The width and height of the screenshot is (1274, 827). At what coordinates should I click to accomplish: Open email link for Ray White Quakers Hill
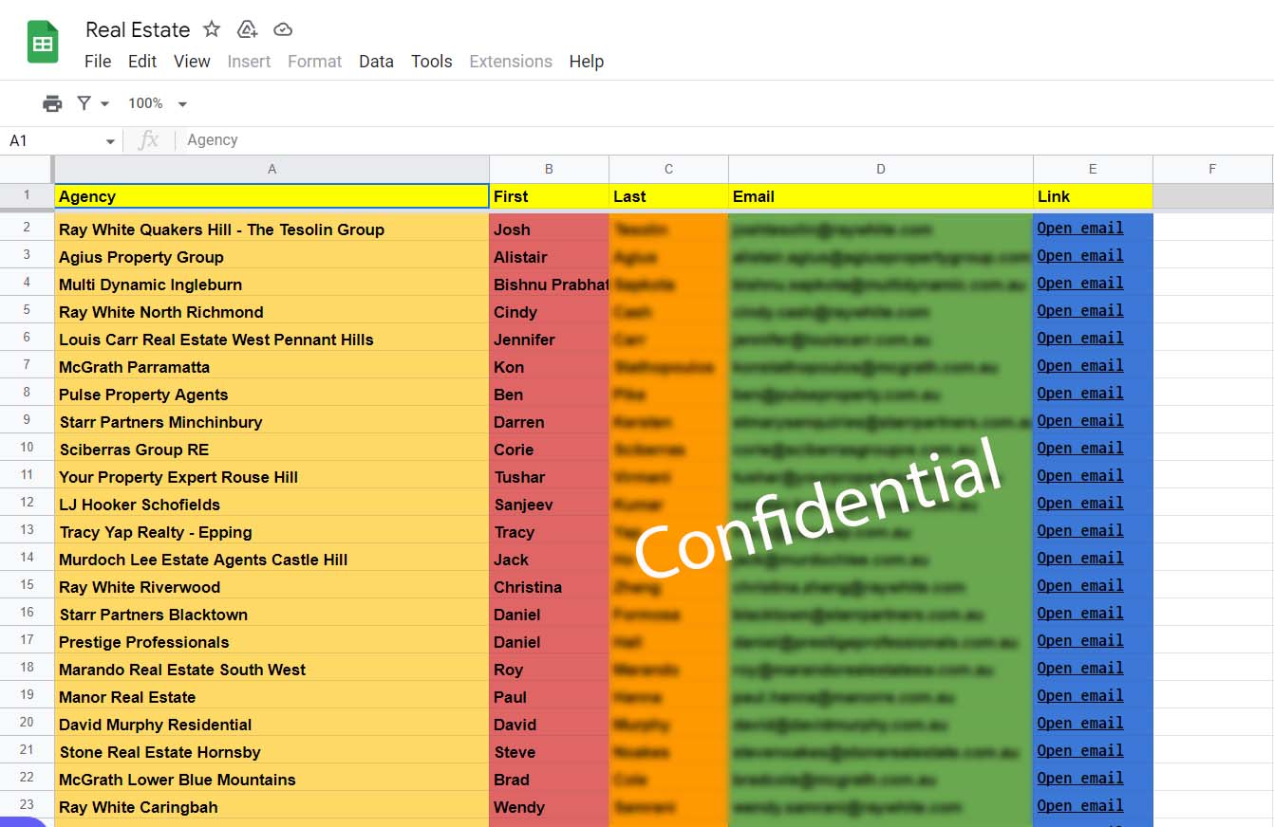(x=1080, y=228)
